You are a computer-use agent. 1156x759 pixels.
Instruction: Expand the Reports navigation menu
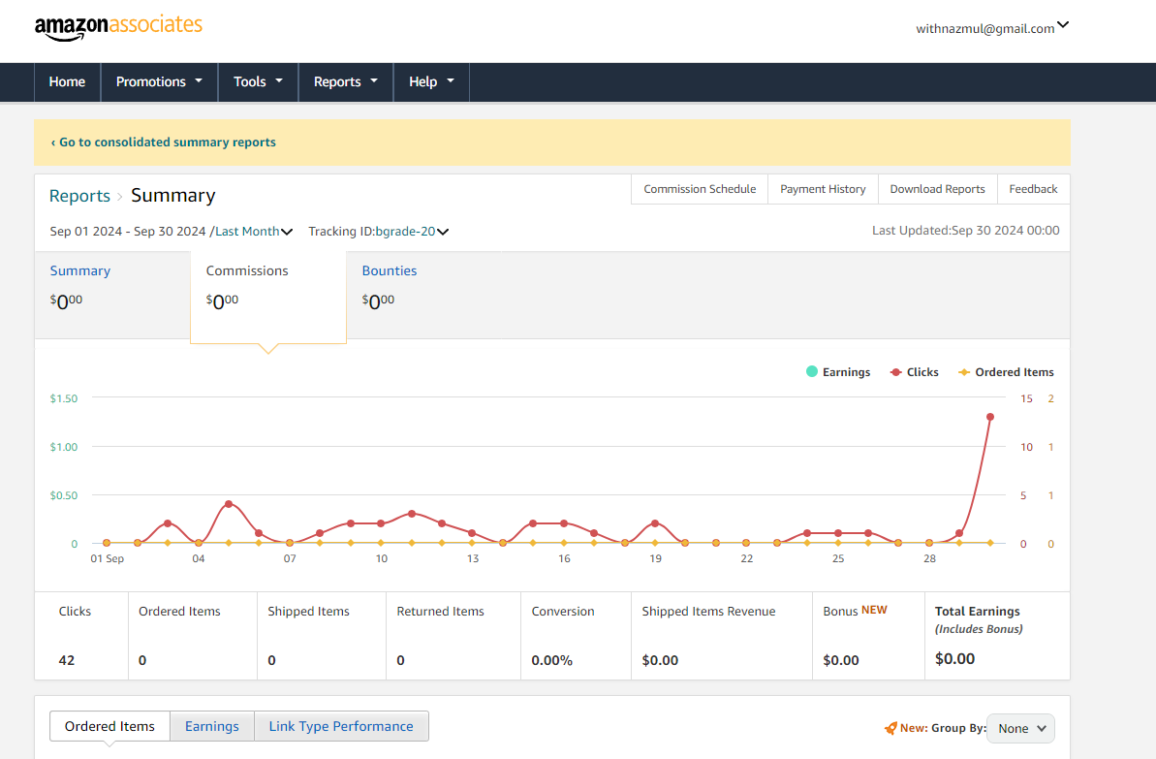346,81
